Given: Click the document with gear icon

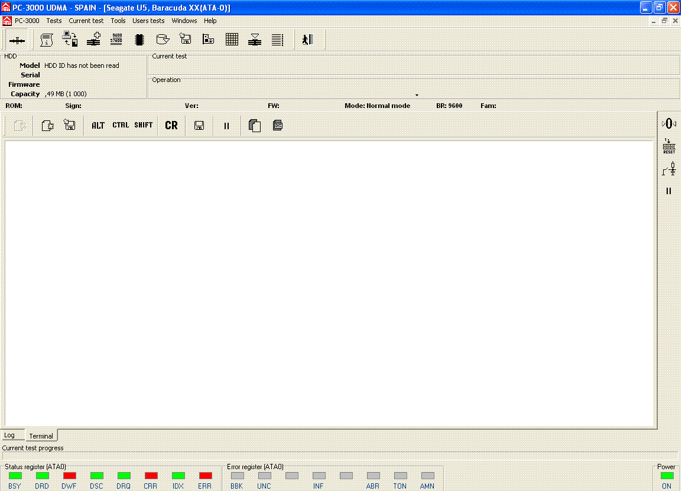Looking at the screenshot, I should click(x=47, y=126).
